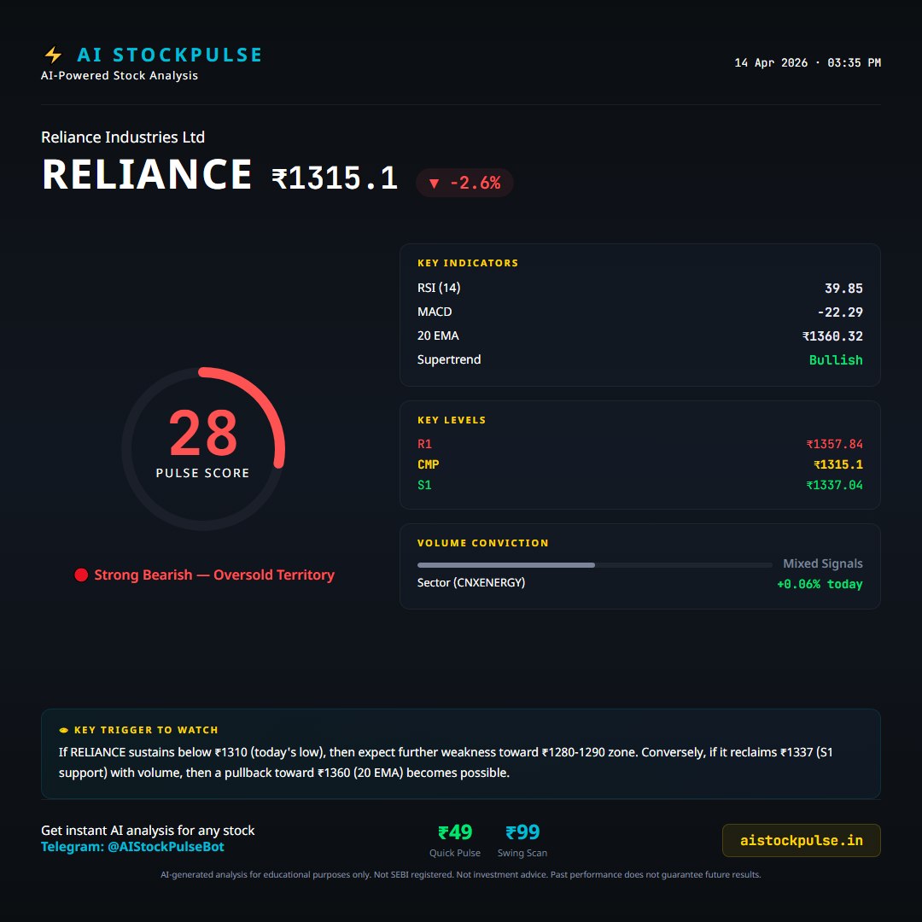Image resolution: width=922 pixels, height=922 pixels.
Task: Click the 'AI-Powered Stock Analysis' tagline
Action: [x=120, y=75]
